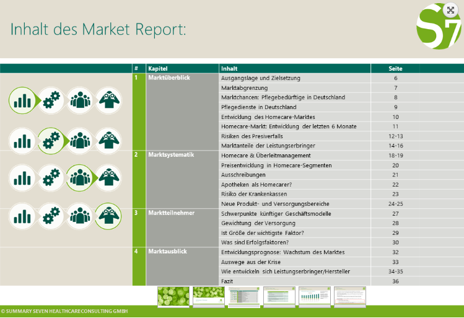Select the highlighted bar chart icon
This screenshot has height=318, width=464.
click(22, 100)
